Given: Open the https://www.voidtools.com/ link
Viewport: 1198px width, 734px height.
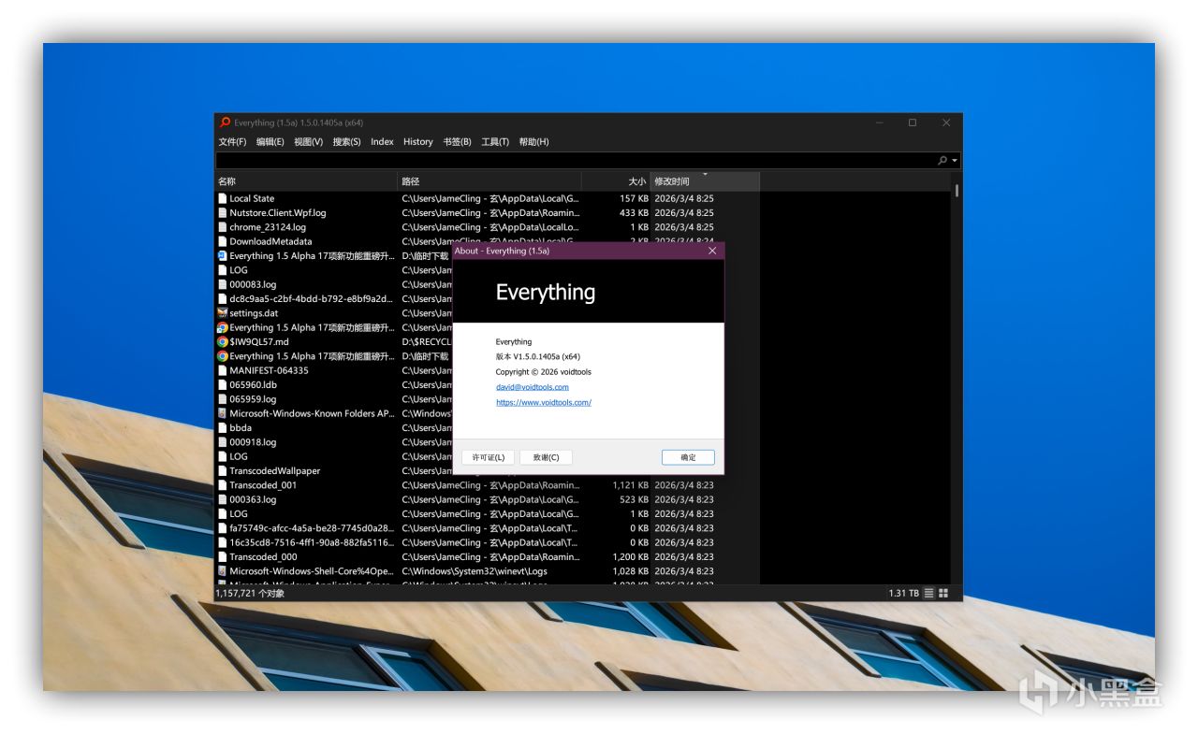Looking at the screenshot, I should coord(544,402).
